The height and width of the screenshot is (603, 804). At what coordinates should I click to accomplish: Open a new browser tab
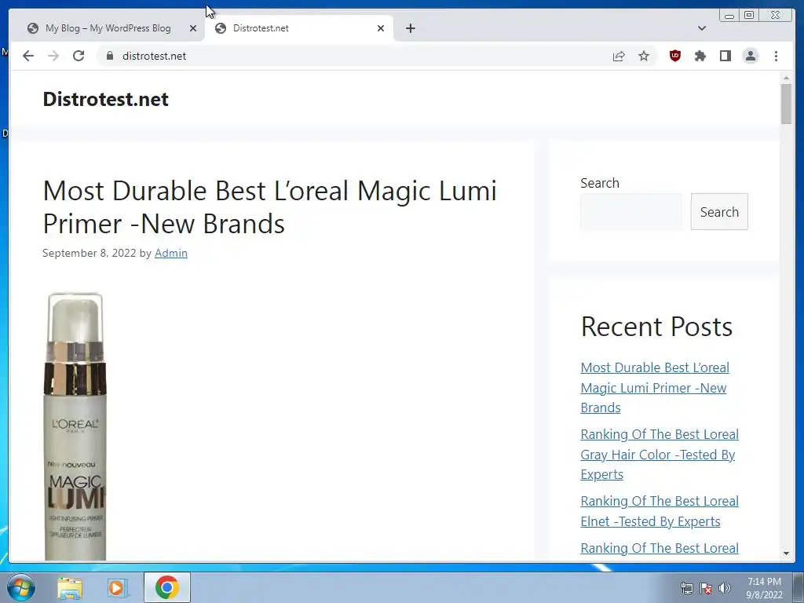[410, 28]
